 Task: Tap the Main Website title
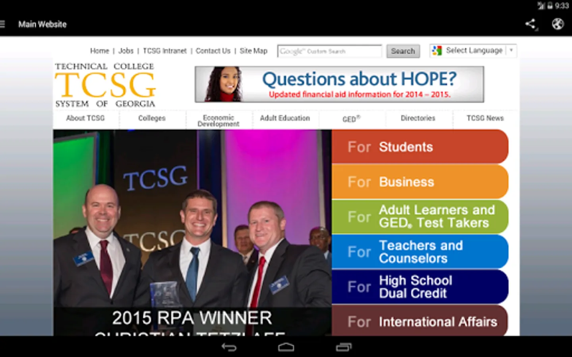(x=43, y=24)
